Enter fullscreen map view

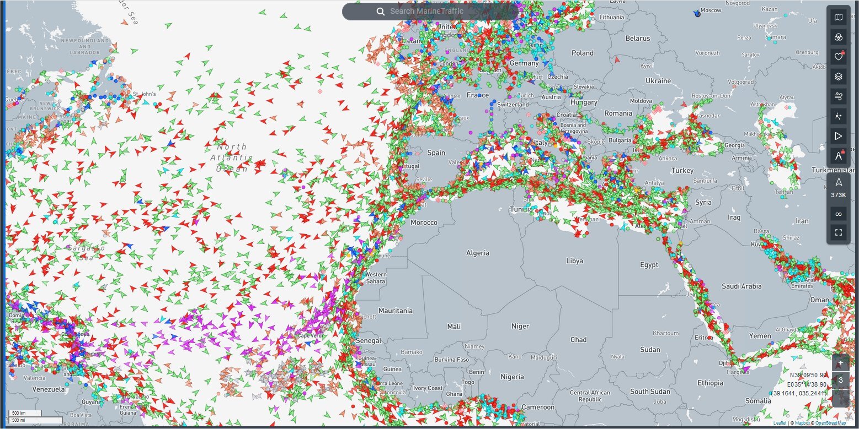point(838,232)
